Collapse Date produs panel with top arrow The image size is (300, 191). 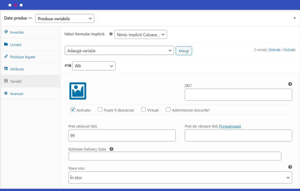coord(294,18)
